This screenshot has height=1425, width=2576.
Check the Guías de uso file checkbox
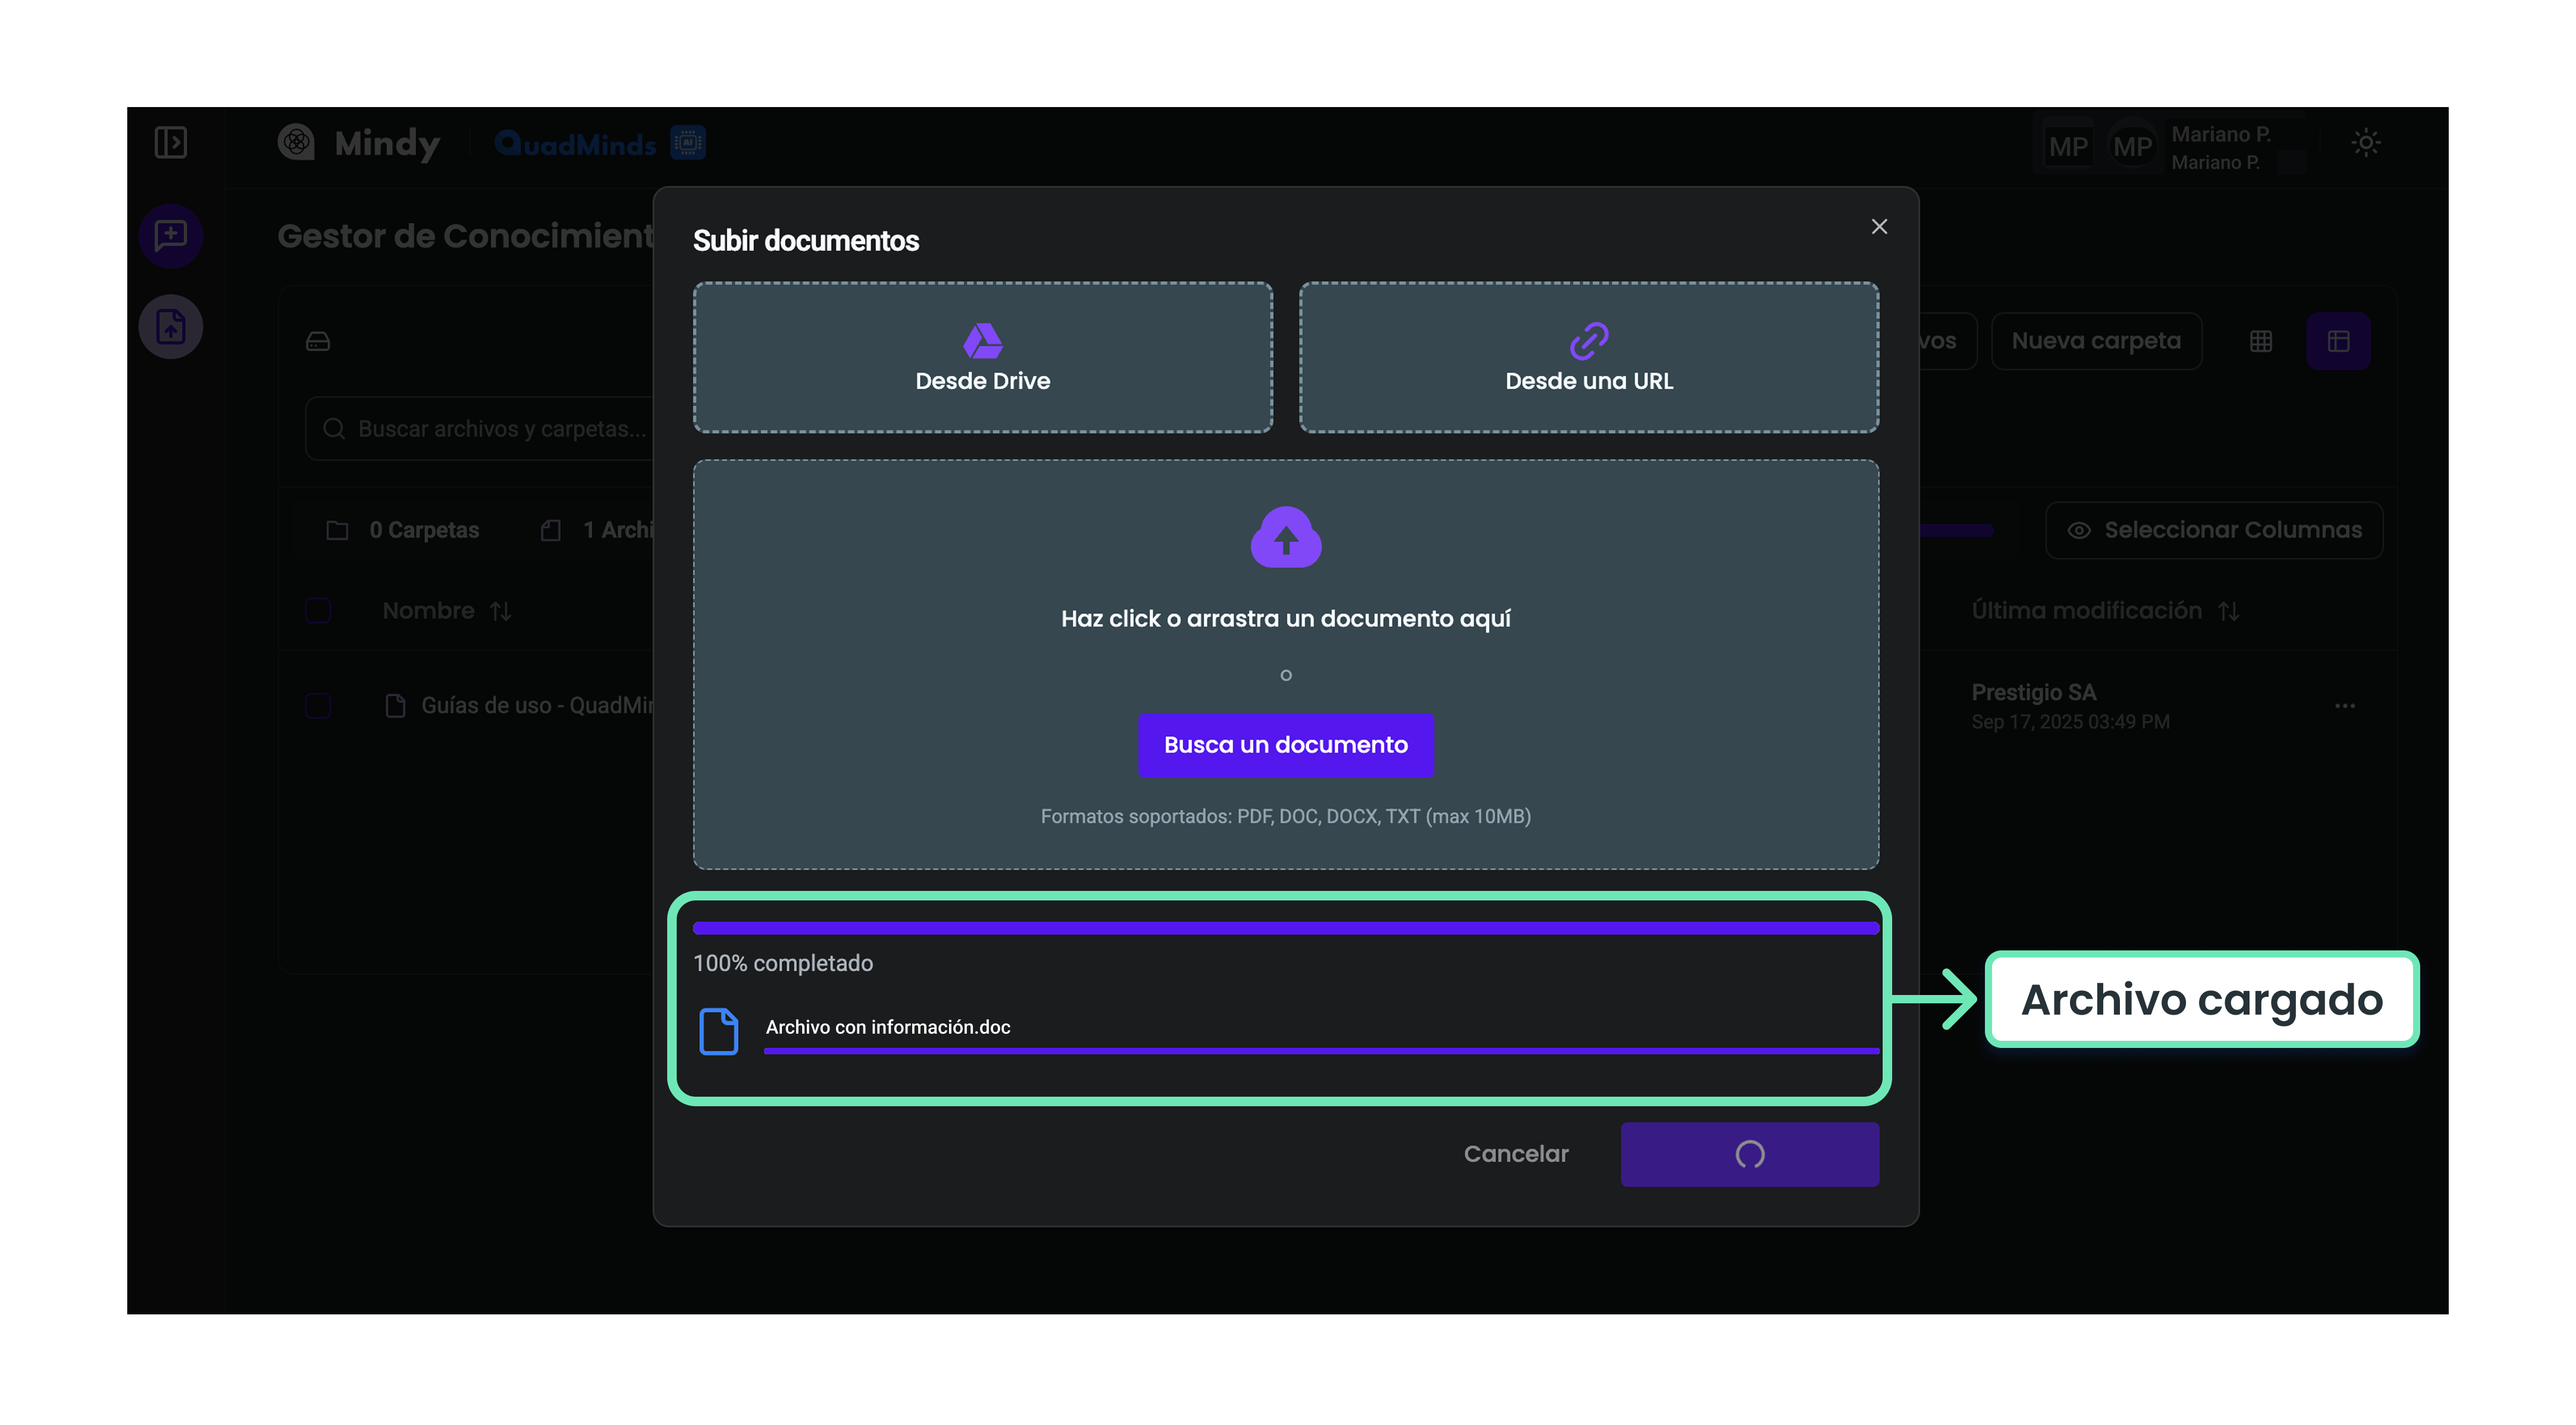[318, 705]
